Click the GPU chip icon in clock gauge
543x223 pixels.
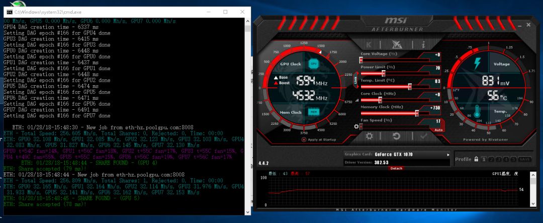(313, 64)
